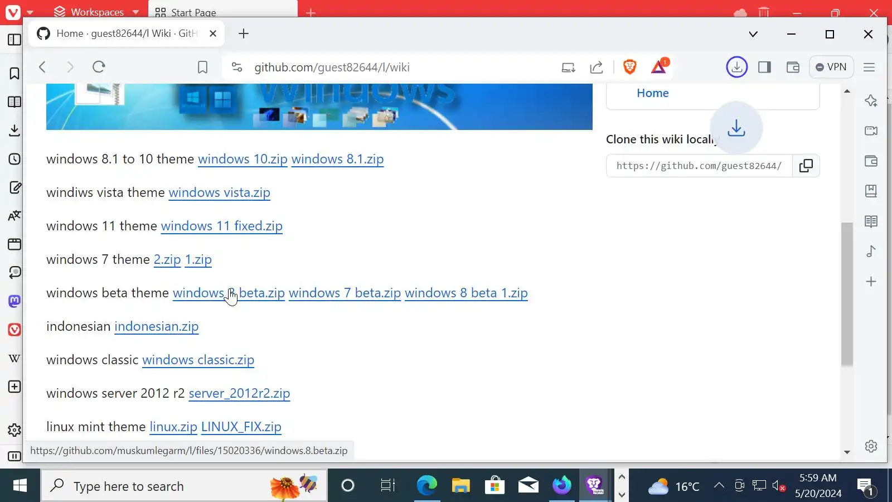Click the 1.zip Windows 7 theme link

click(198, 259)
